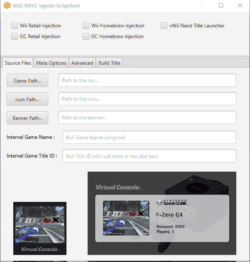This screenshot has width=250, height=262.
Task: Close the WiiVC Injector window
Action: [240, 5]
